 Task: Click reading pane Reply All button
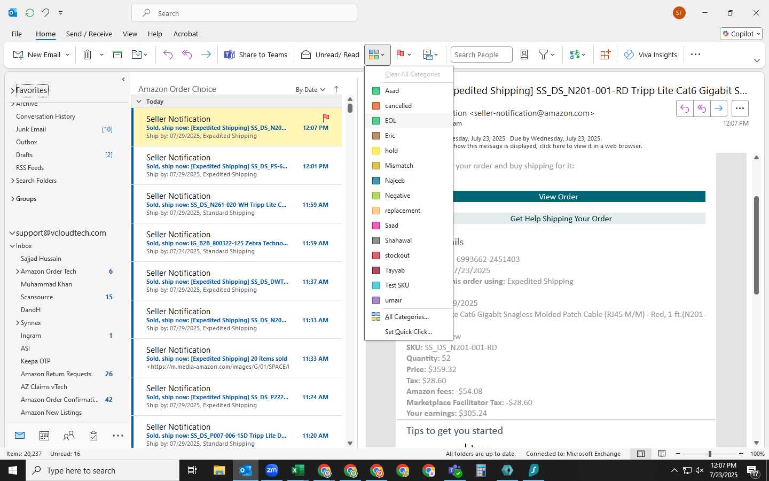tap(702, 108)
